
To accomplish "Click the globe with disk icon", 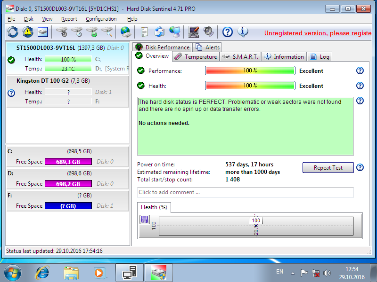I will [x=125, y=32].
